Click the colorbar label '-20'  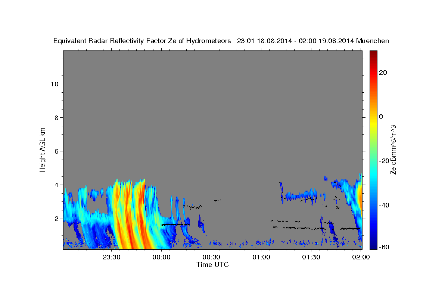pyautogui.click(x=384, y=161)
